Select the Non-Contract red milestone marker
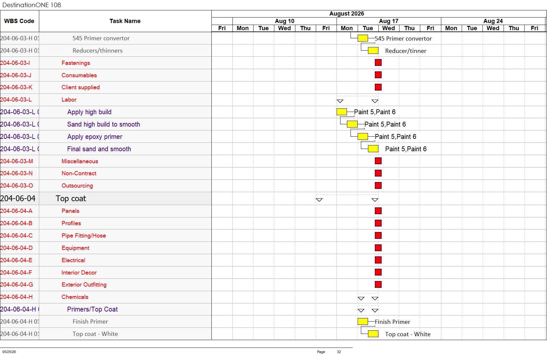 [x=378, y=173]
